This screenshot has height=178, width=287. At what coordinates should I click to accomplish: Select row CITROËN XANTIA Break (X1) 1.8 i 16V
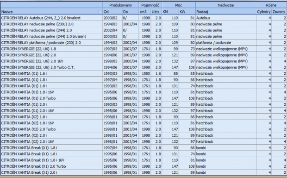coord(143,160)
